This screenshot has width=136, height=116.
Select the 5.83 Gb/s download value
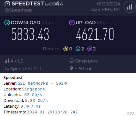36,101
